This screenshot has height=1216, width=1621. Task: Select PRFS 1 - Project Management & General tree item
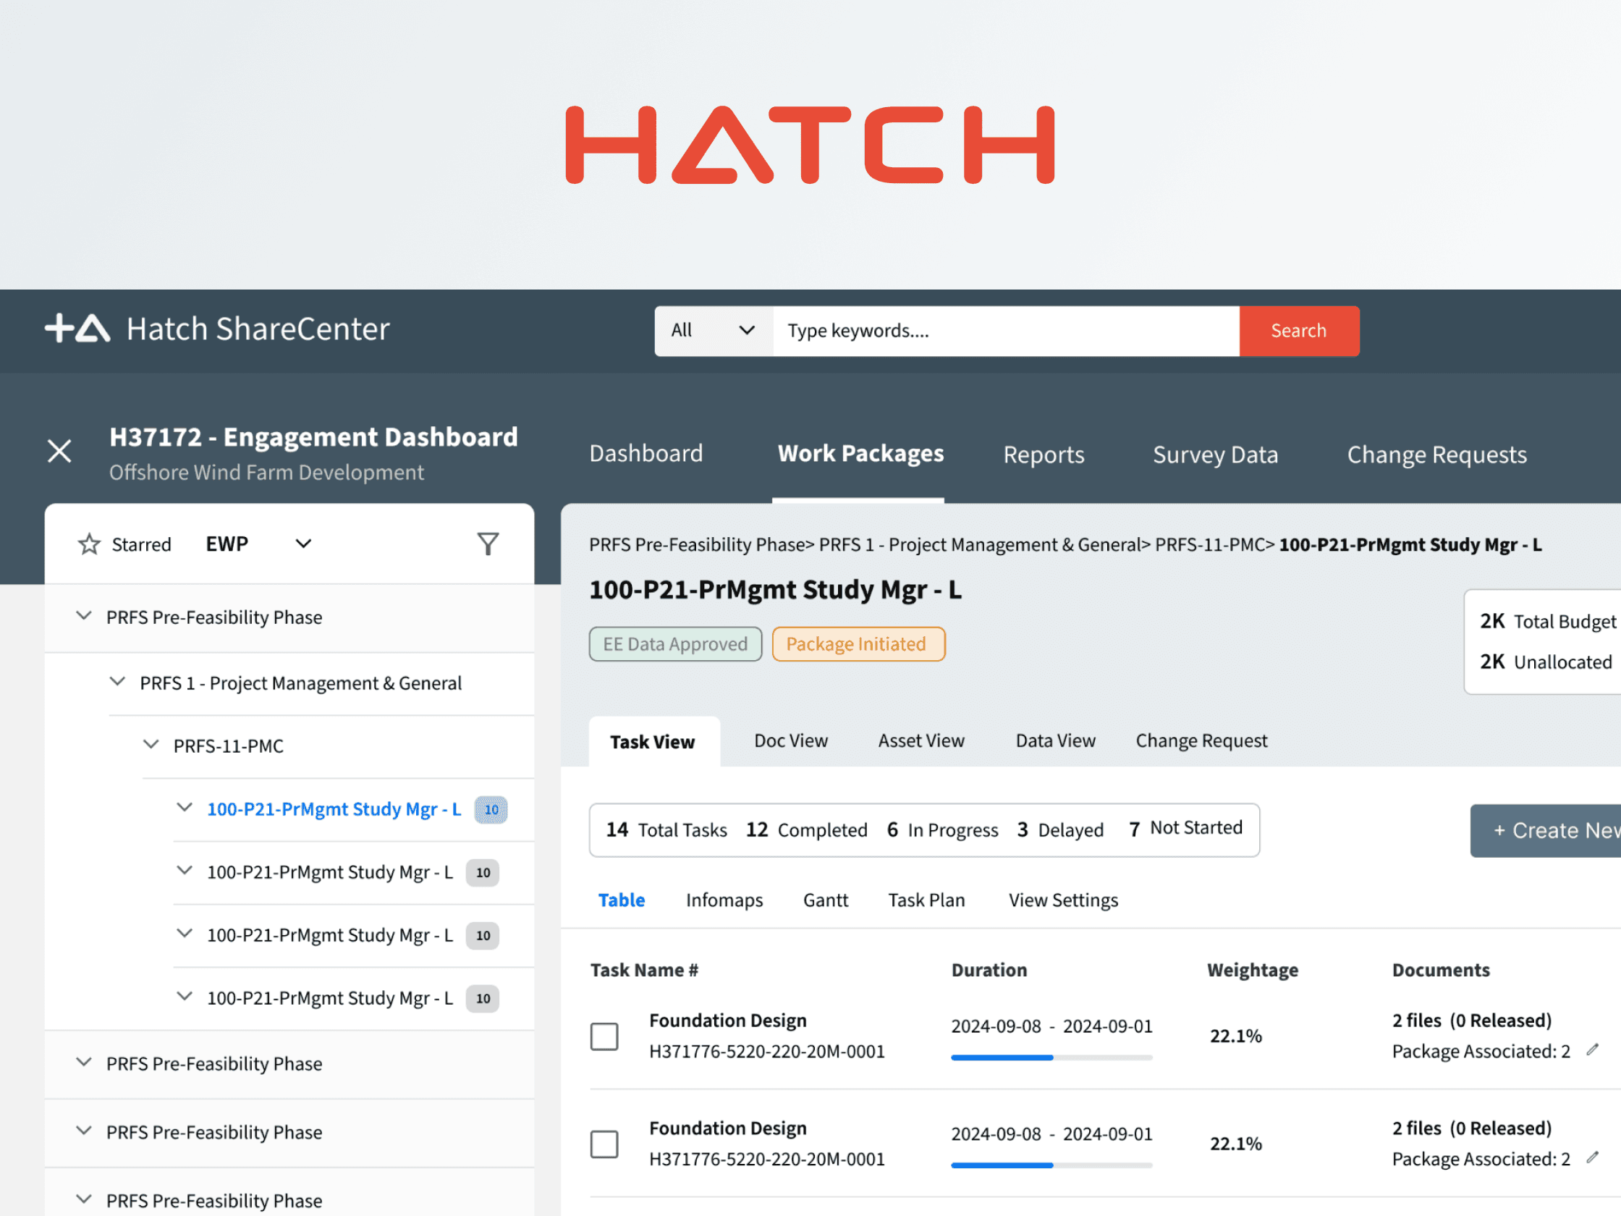(300, 683)
